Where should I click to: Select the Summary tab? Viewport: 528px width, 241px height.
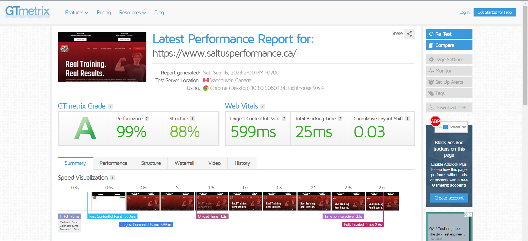75,163
